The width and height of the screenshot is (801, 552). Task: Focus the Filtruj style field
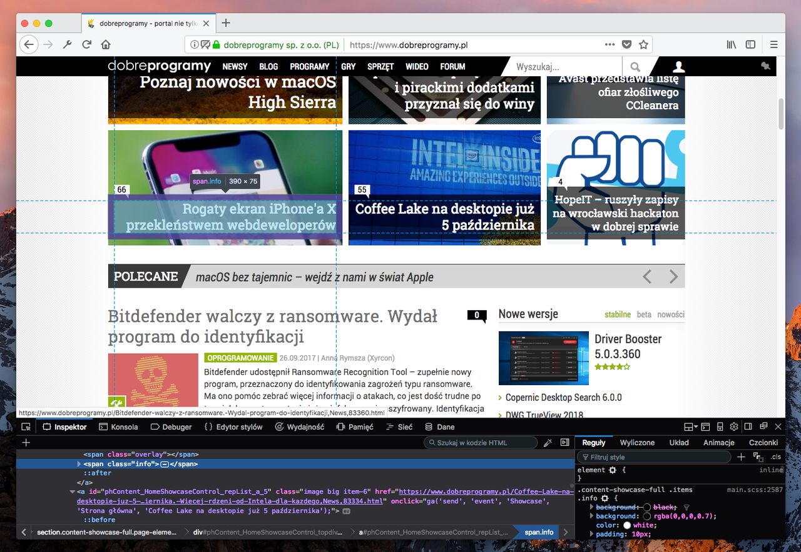653,457
